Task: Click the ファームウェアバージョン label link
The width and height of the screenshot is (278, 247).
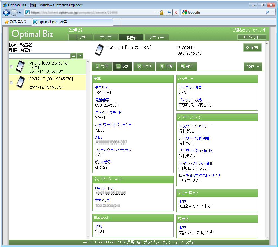Action: point(113,150)
